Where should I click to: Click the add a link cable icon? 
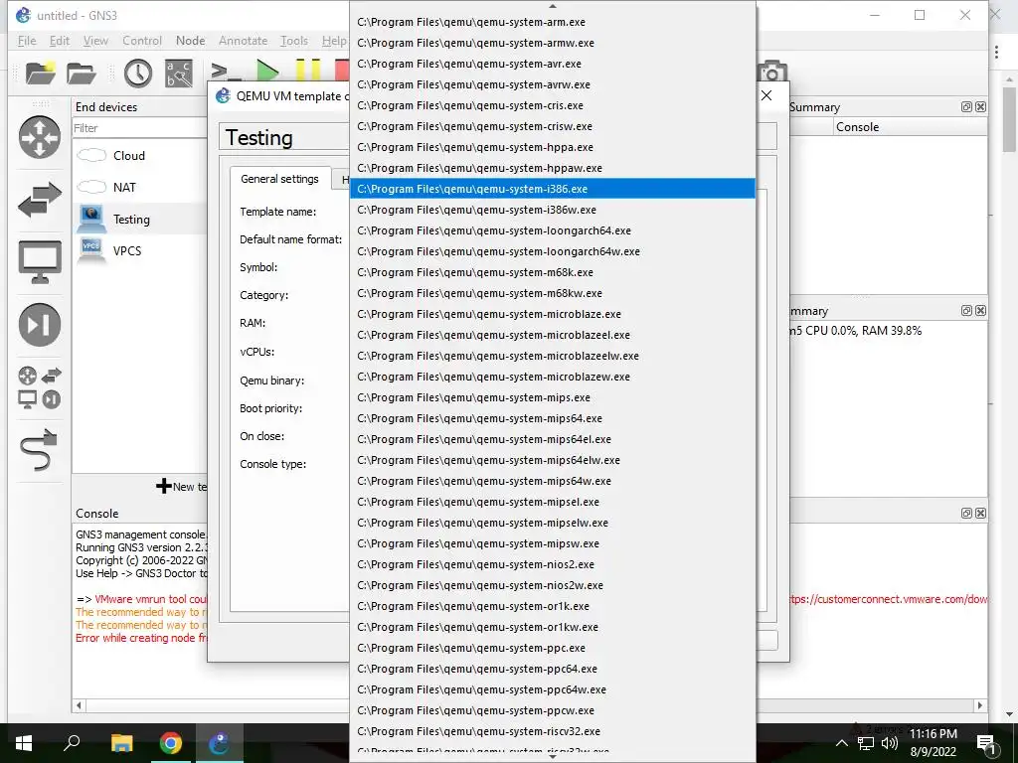tap(40, 449)
